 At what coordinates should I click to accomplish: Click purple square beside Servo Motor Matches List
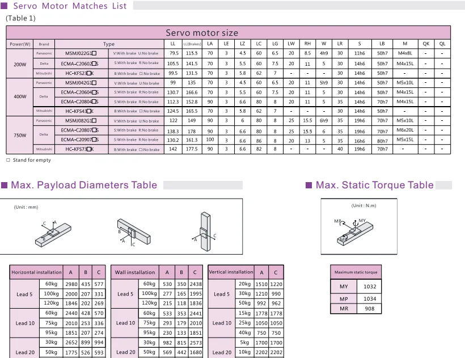pos(3,6)
